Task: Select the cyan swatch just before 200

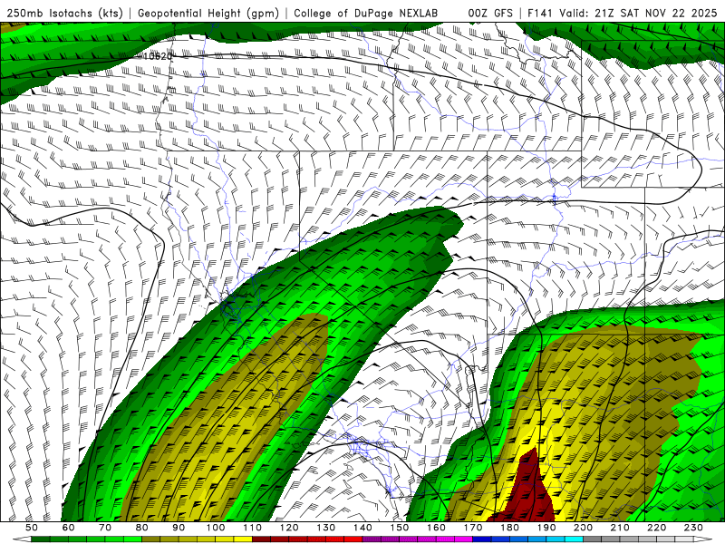Action: pyautogui.click(x=574, y=539)
